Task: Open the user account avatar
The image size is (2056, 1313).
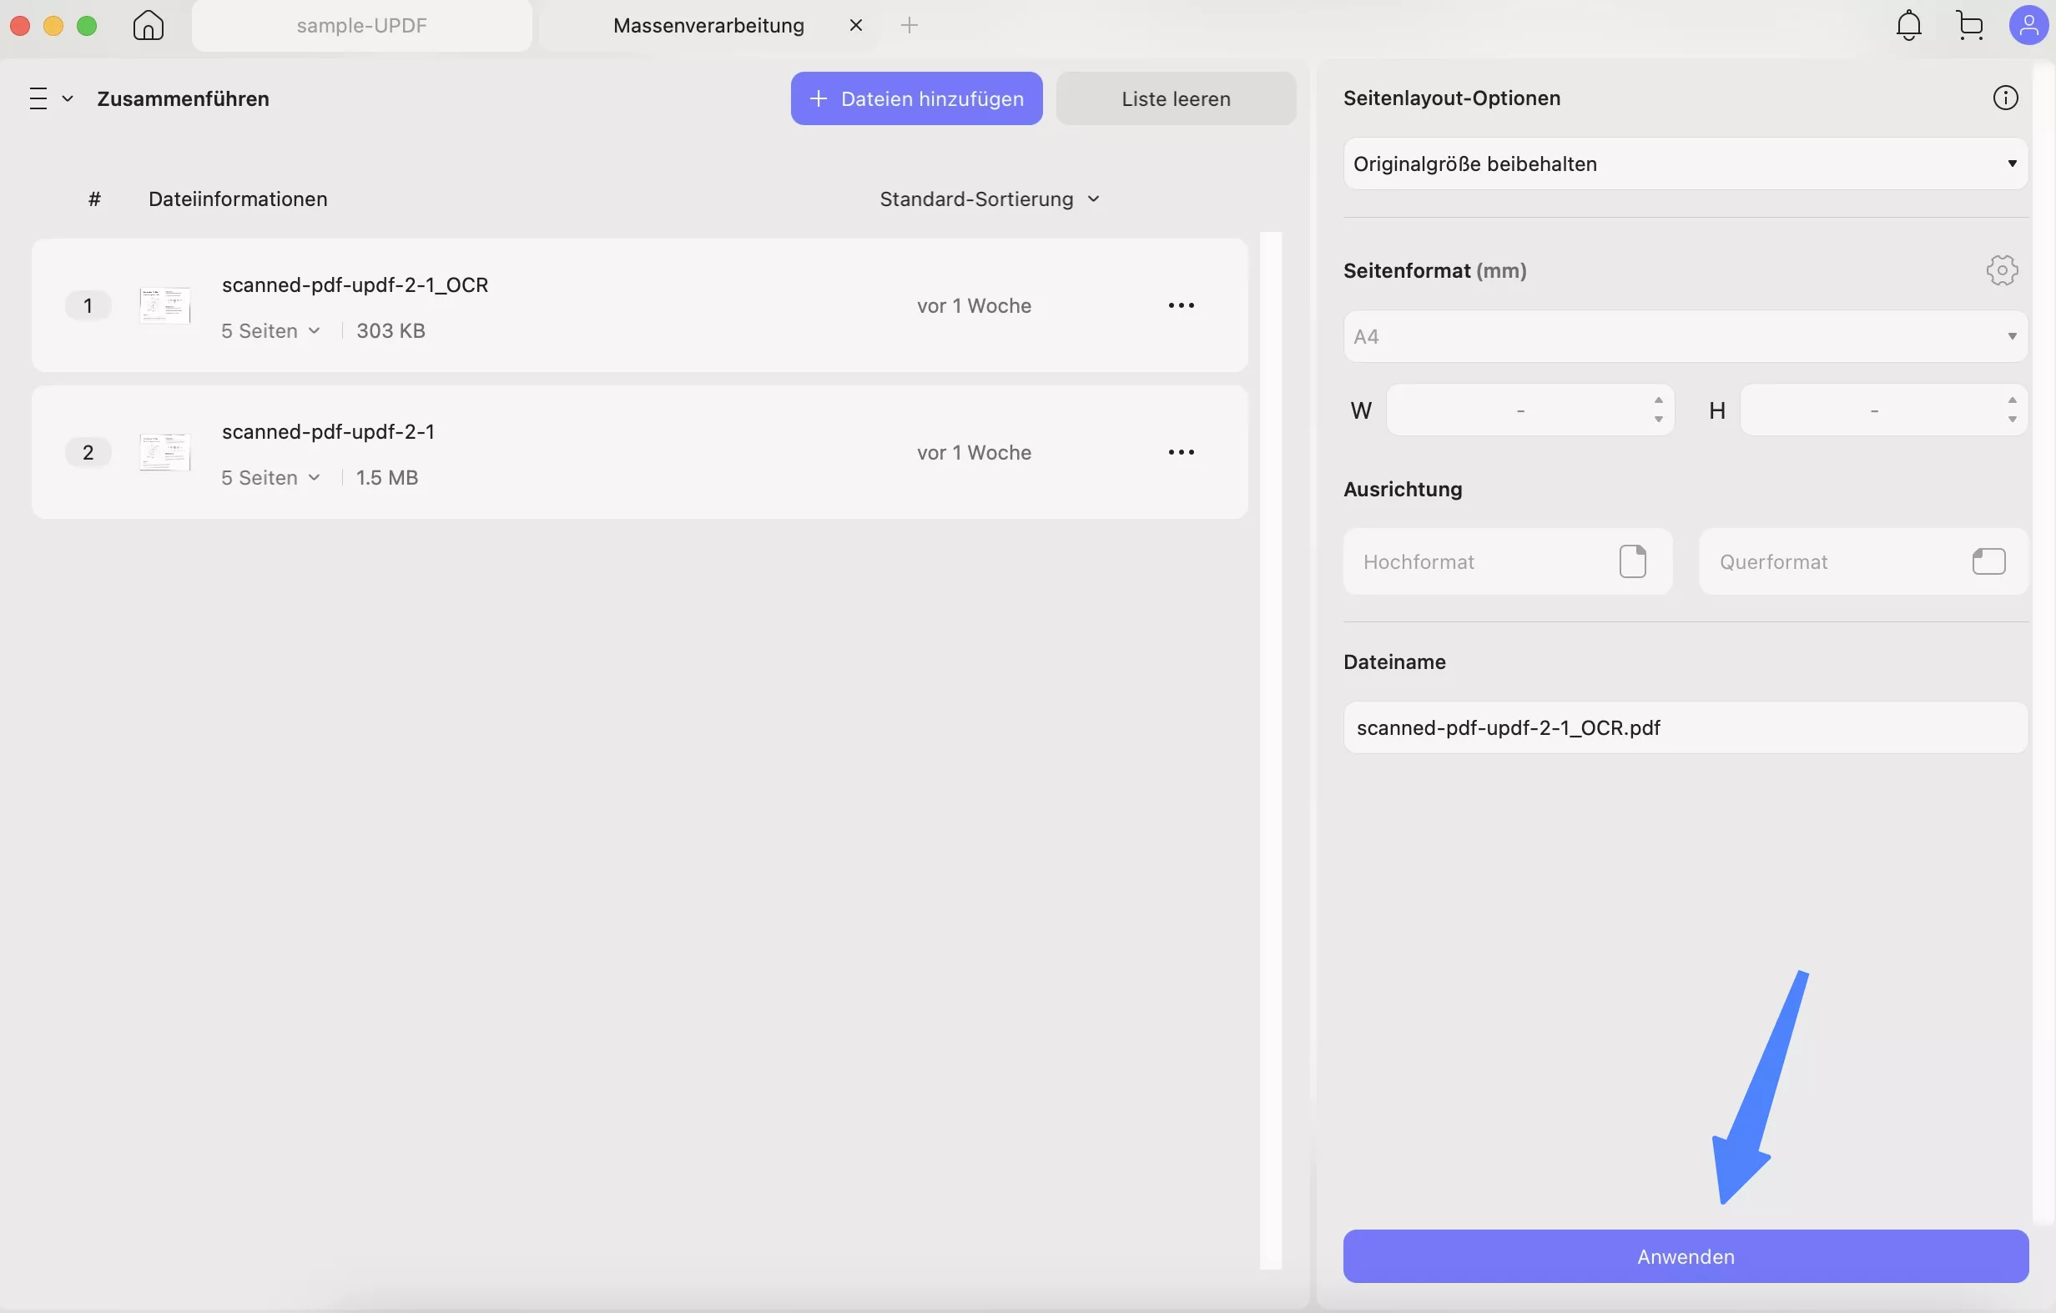Action: [x=2029, y=25]
